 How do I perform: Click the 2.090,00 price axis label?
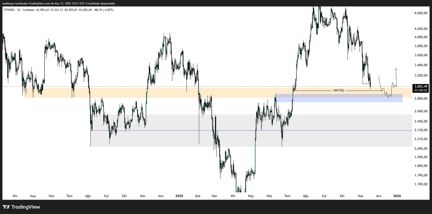click(420, 149)
